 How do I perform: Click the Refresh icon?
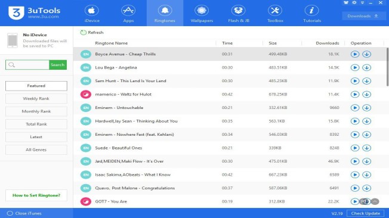(83, 32)
